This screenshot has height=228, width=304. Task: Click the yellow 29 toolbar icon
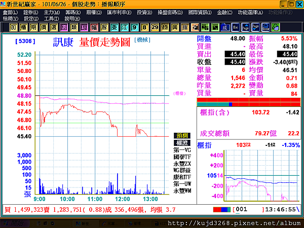pyautogui.click(x=155, y=27)
